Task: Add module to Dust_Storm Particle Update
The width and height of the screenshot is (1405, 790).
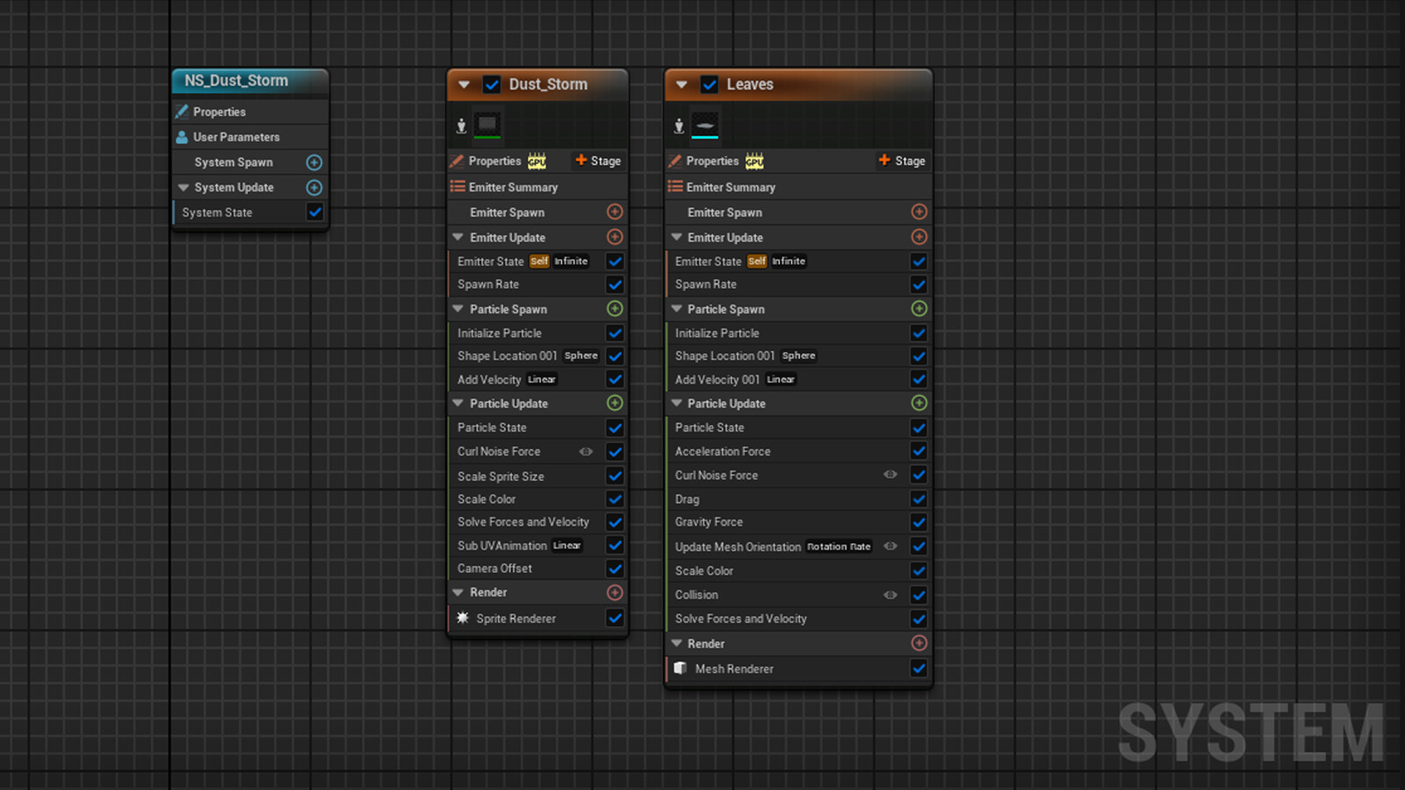Action: click(615, 403)
